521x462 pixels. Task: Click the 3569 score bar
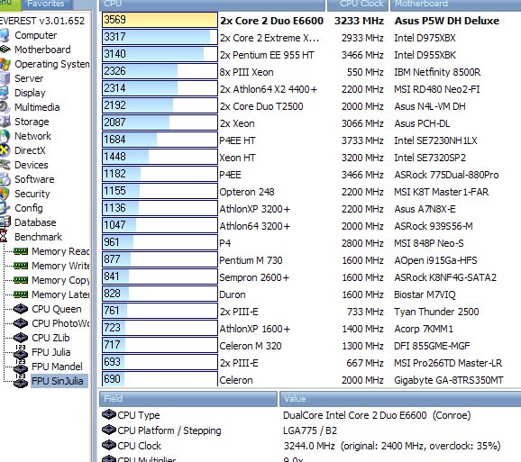[x=160, y=20]
